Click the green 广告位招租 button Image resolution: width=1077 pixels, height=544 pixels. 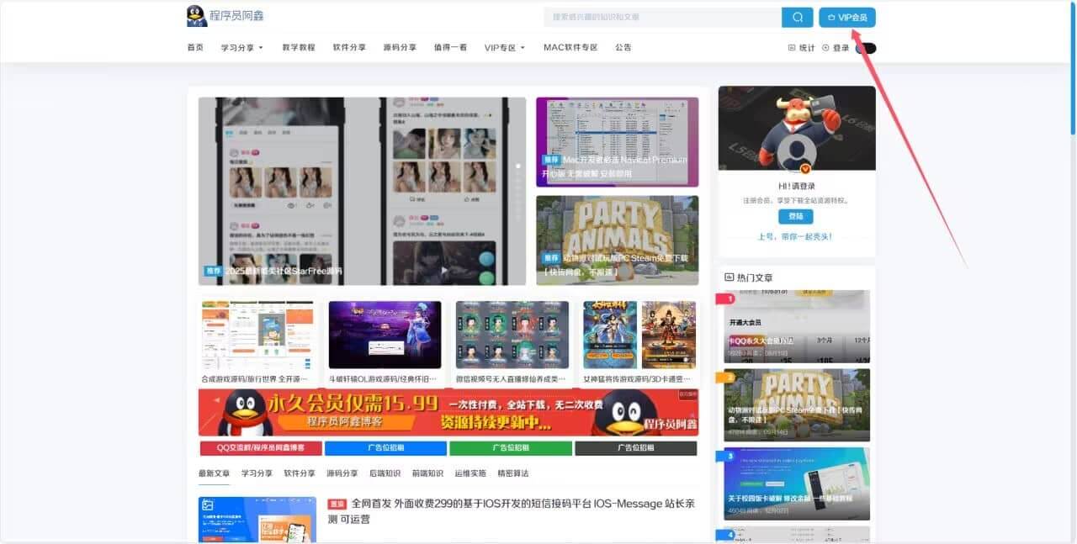(x=511, y=448)
